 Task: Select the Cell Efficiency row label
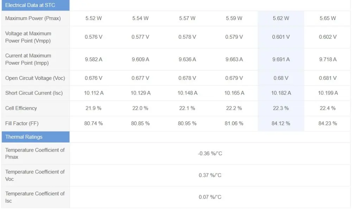point(21,108)
